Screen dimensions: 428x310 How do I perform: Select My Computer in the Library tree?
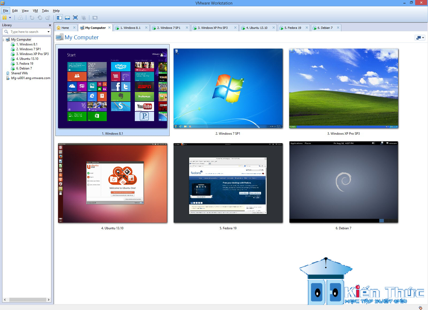point(21,40)
